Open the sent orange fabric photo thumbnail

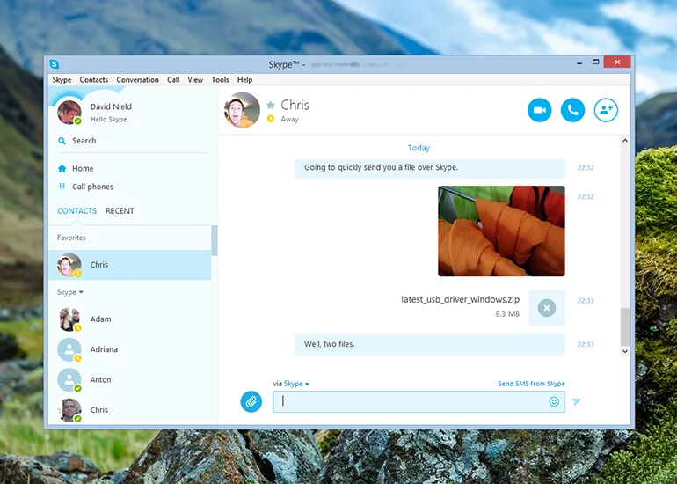[x=501, y=231]
